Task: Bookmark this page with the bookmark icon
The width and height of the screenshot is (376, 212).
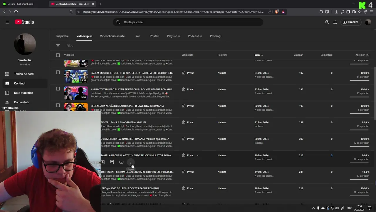Action: point(71,12)
